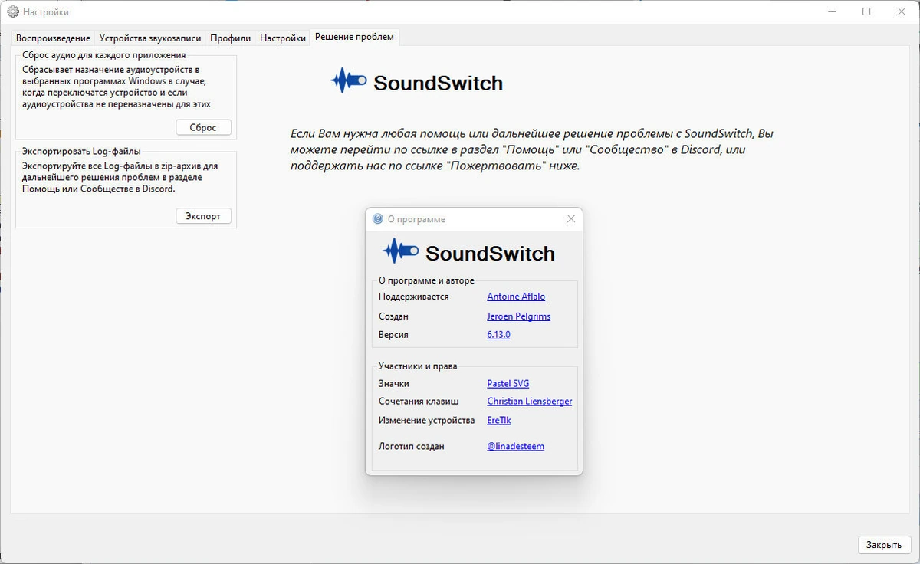
Task: Go to the Настройки tab
Action: coord(282,38)
